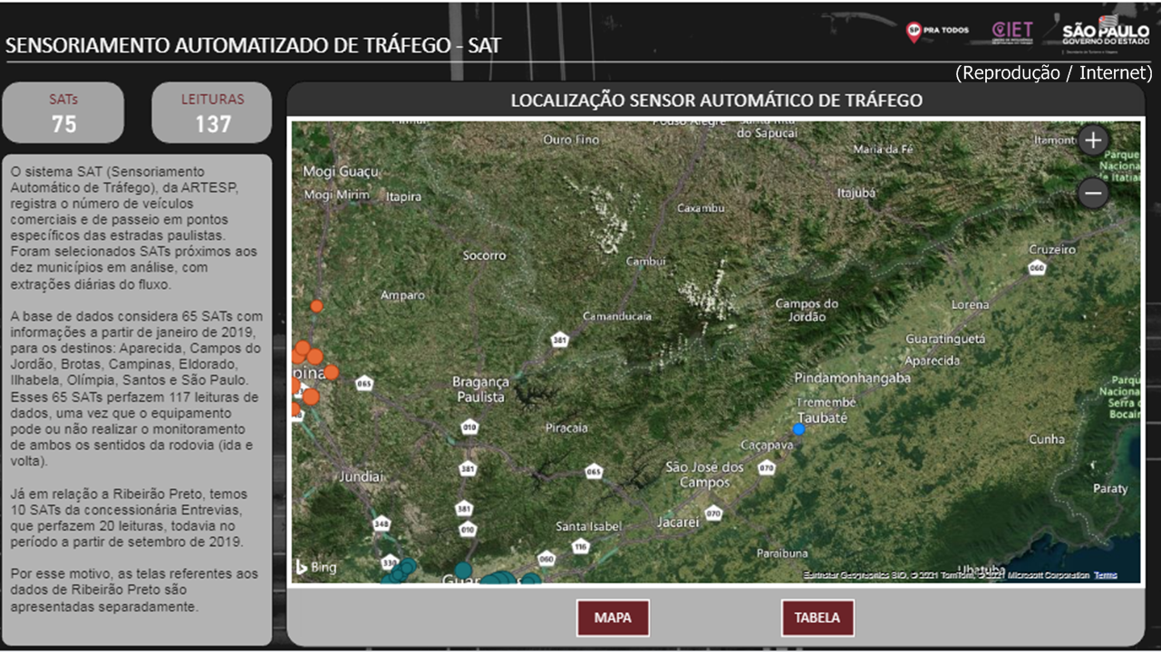Select the SATs 75 summary card
This screenshot has height=652, width=1161.
[63, 113]
